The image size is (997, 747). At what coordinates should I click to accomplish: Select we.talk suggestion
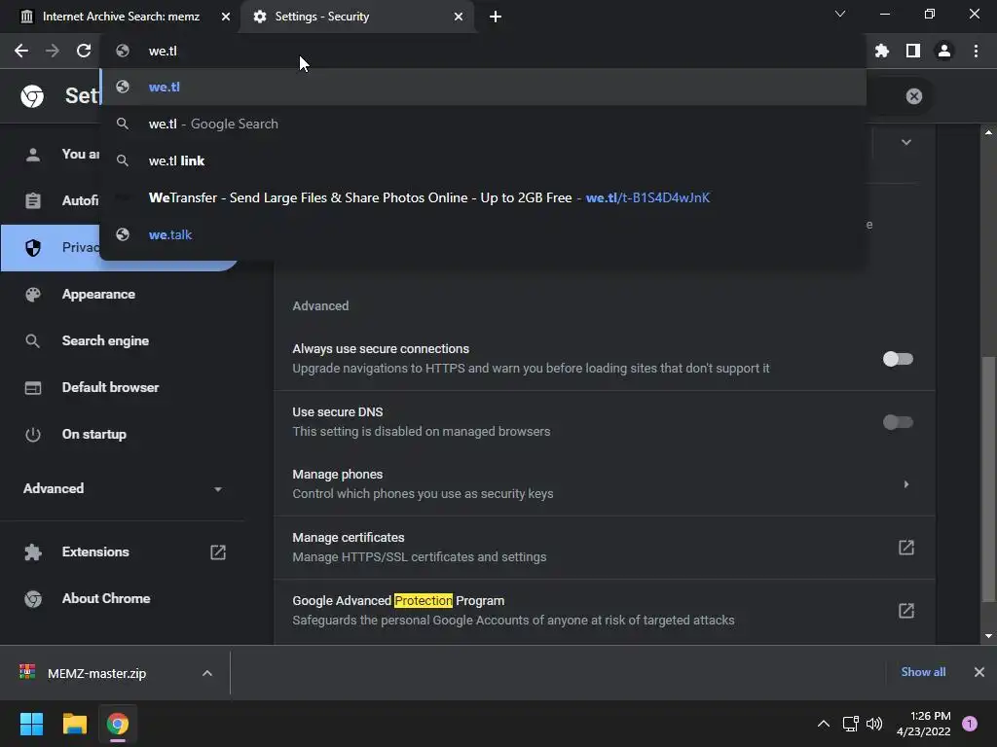click(483, 234)
